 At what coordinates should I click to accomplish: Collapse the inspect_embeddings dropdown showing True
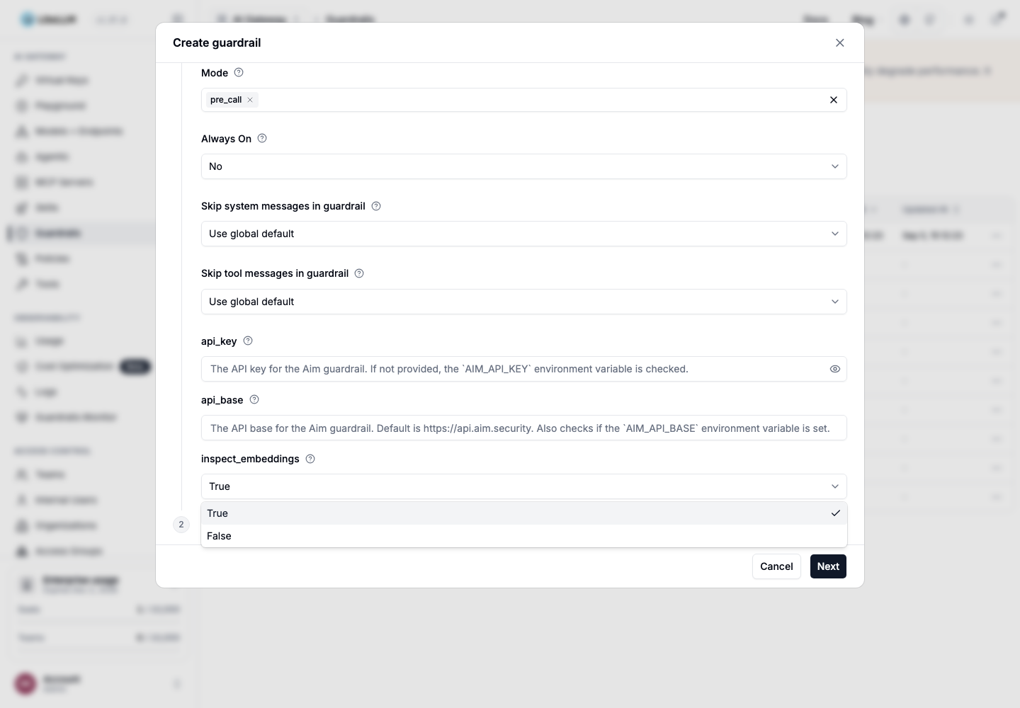click(x=524, y=486)
